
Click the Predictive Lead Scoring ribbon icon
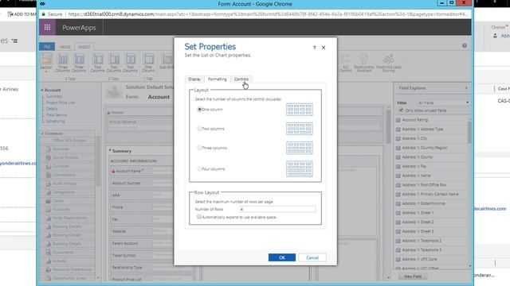[x=388, y=63]
